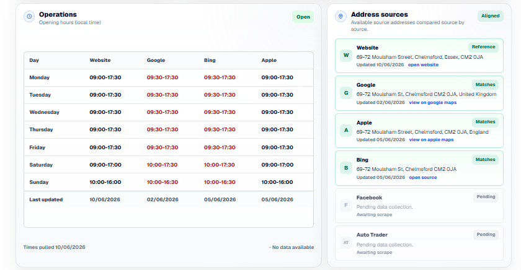The width and height of the screenshot is (521, 270).
Task: Click Google's Monday hours 09:30-17:30
Action: (163, 77)
